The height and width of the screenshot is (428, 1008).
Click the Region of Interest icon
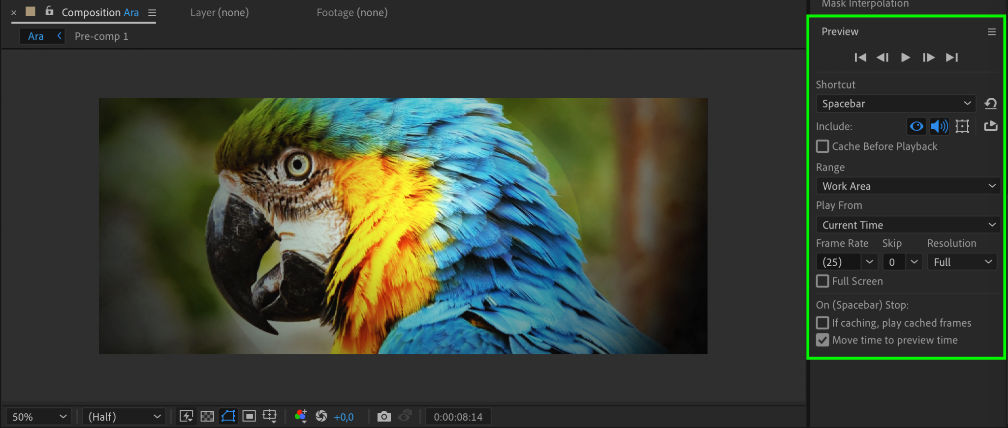click(x=249, y=417)
